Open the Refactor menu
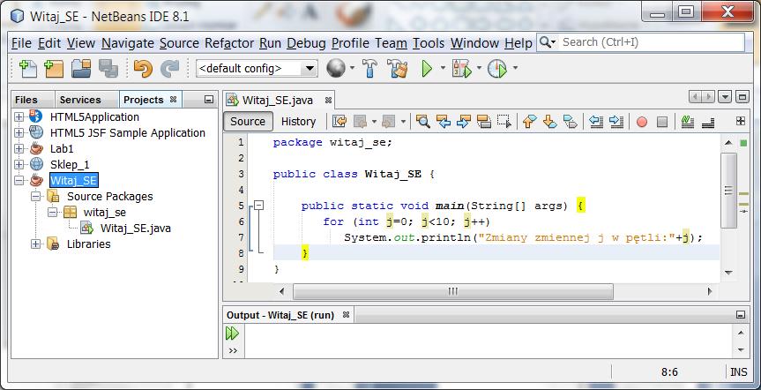 click(229, 43)
